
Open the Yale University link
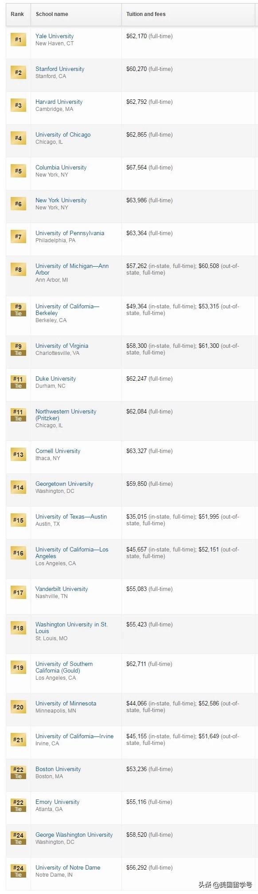click(x=55, y=36)
